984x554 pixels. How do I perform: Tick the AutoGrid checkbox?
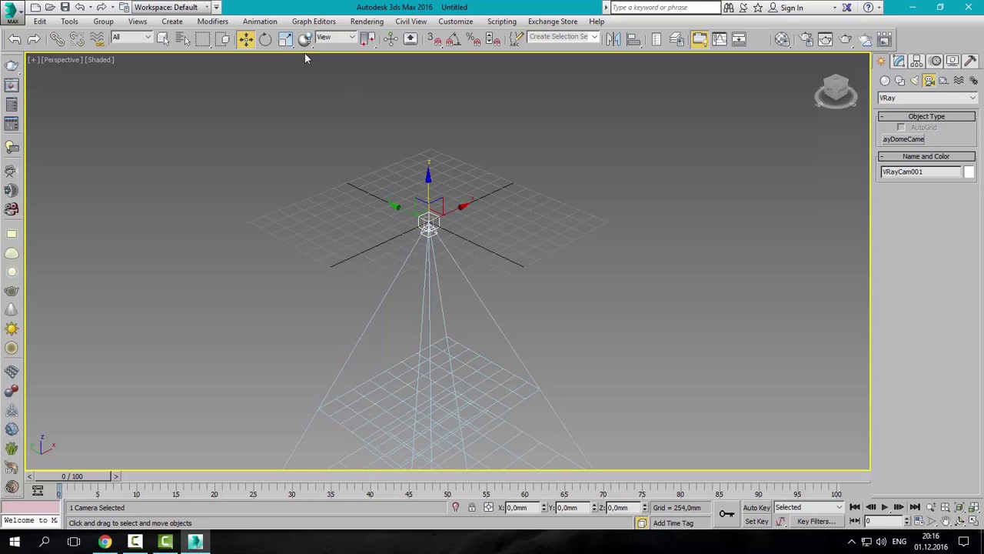coord(901,128)
